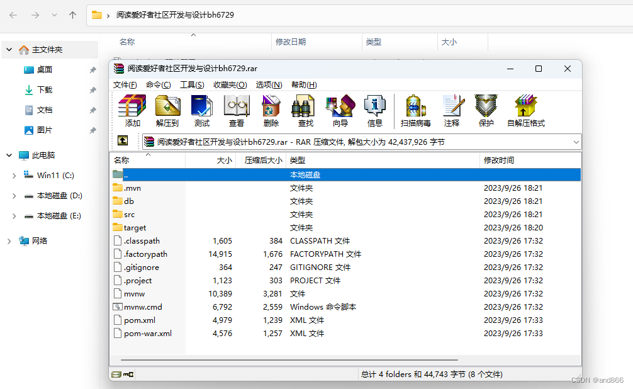The image size is (633, 389).
Task: Open the 收藏夹(O) menu
Action: (230, 85)
